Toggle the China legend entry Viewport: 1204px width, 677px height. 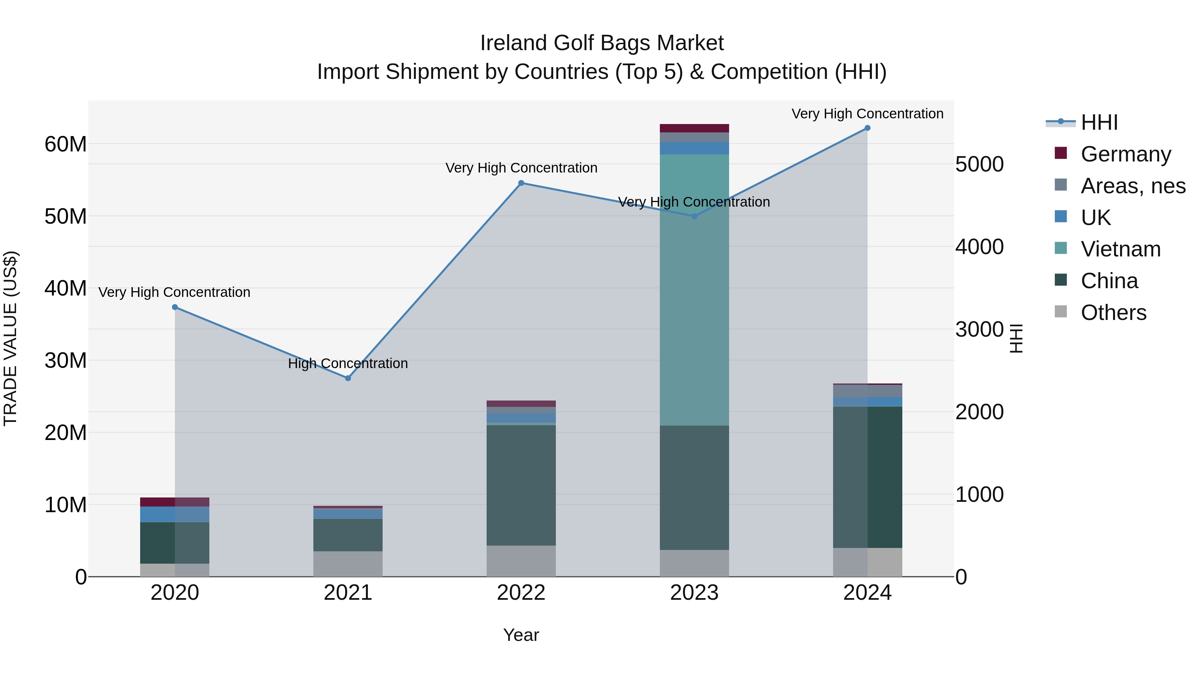pos(1097,281)
